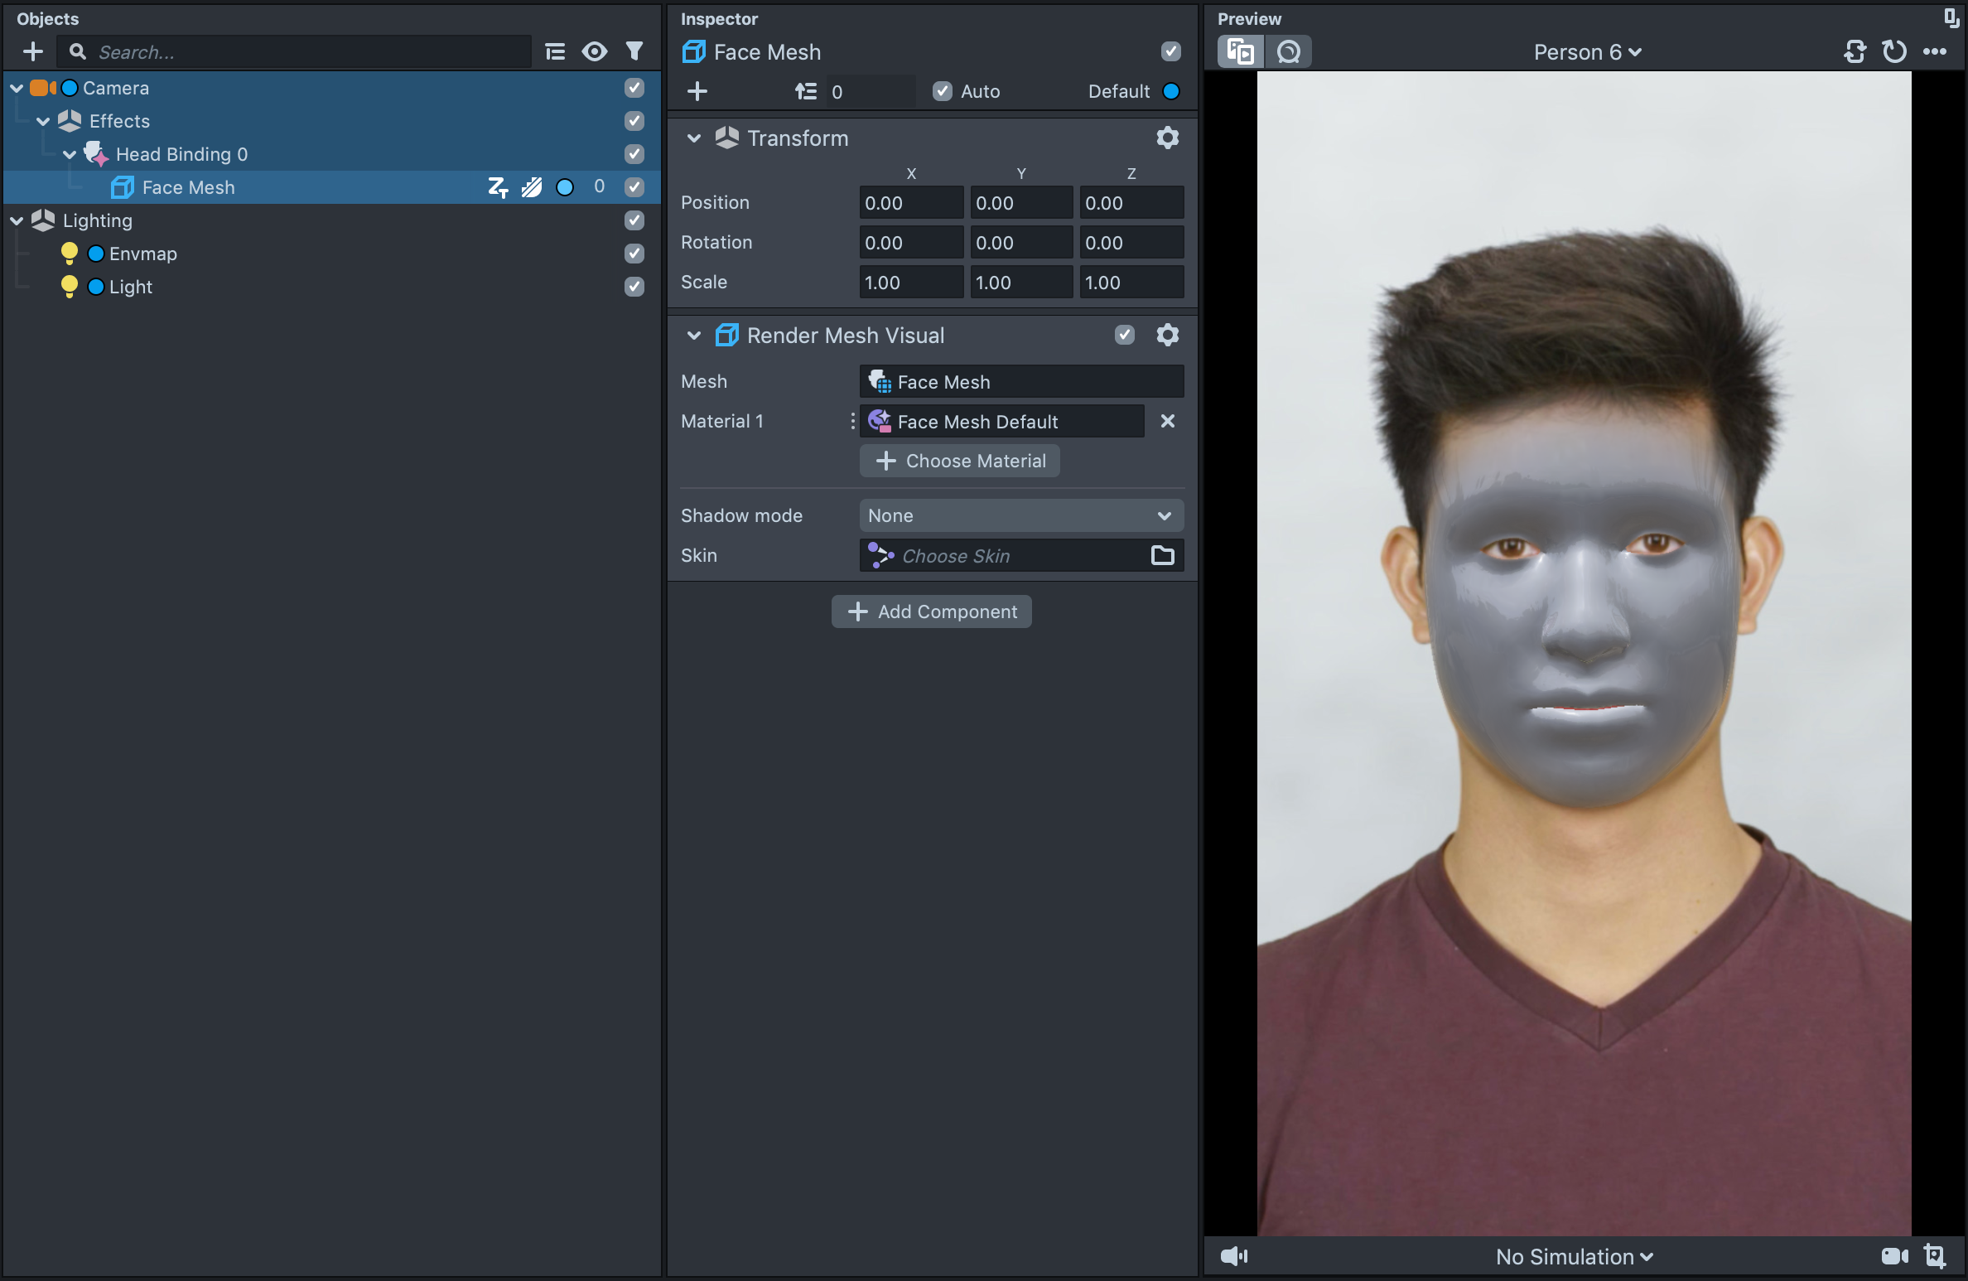Uncheck the Envmap enabled checkbox
The image size is (1968, 1281).
[x=634, y=254]
